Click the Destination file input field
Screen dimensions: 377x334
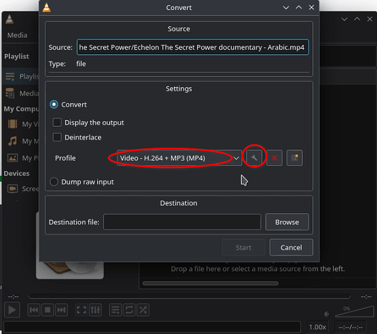pyautogui.click(x=182, y=222)
